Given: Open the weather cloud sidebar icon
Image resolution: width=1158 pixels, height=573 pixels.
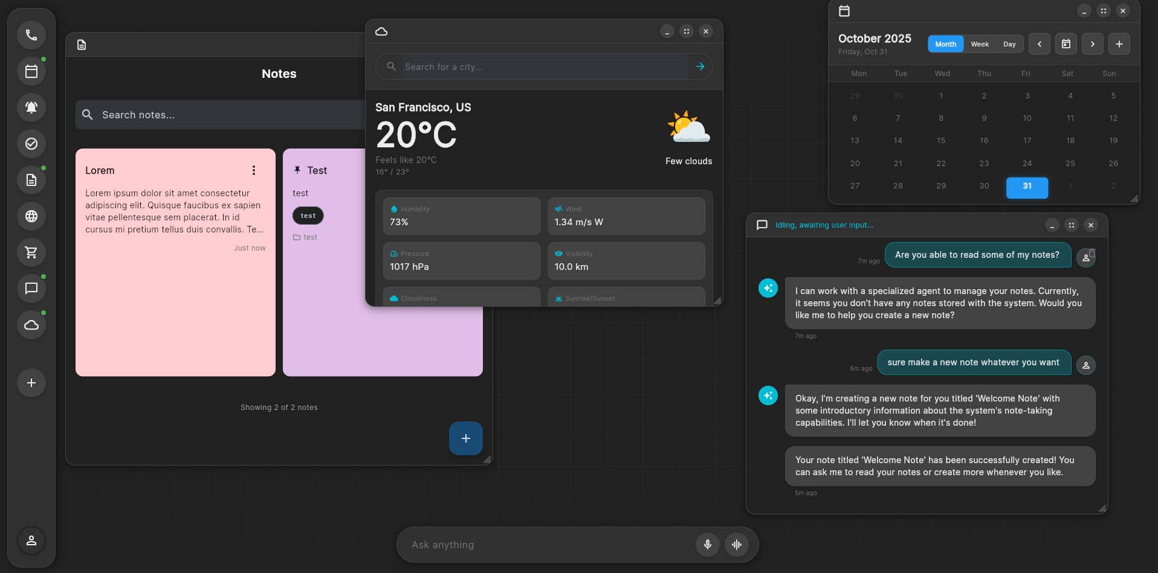Looking at the screenshot, I should point(31,325).
